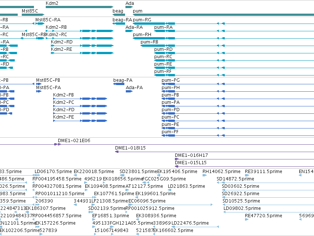The width and height of the screenshot is (314, 236).
Task: Select the Kdm2-PD protein label
Action: pos(64,110)
